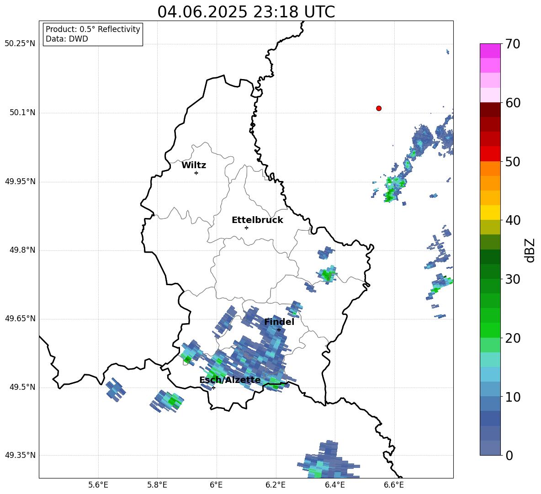Click the 60 colorbar tick label
Image resolution: width=541 pixels, height=494 pixels.
[513, 103]
